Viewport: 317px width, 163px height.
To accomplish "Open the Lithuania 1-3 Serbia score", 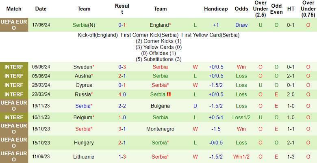I will coord(122,157).
